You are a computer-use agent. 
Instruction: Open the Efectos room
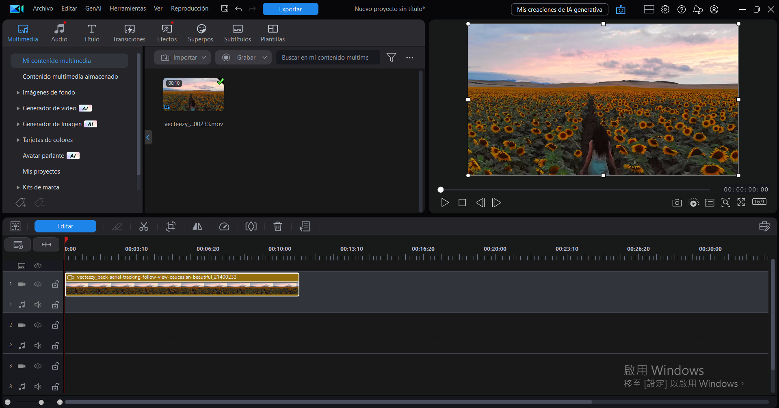167,33
